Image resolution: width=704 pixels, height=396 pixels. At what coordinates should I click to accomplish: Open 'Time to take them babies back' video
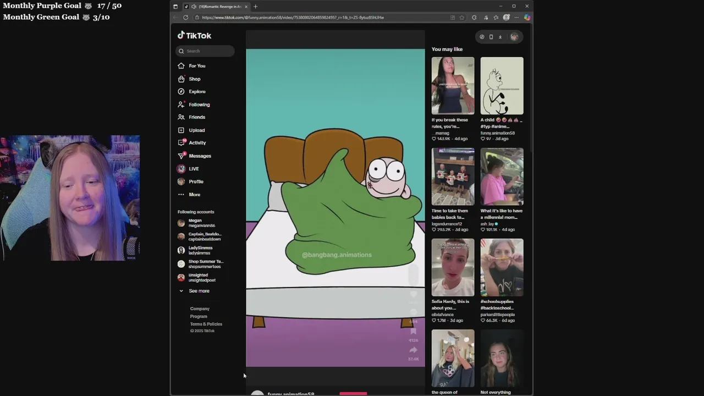pos(453,177)
